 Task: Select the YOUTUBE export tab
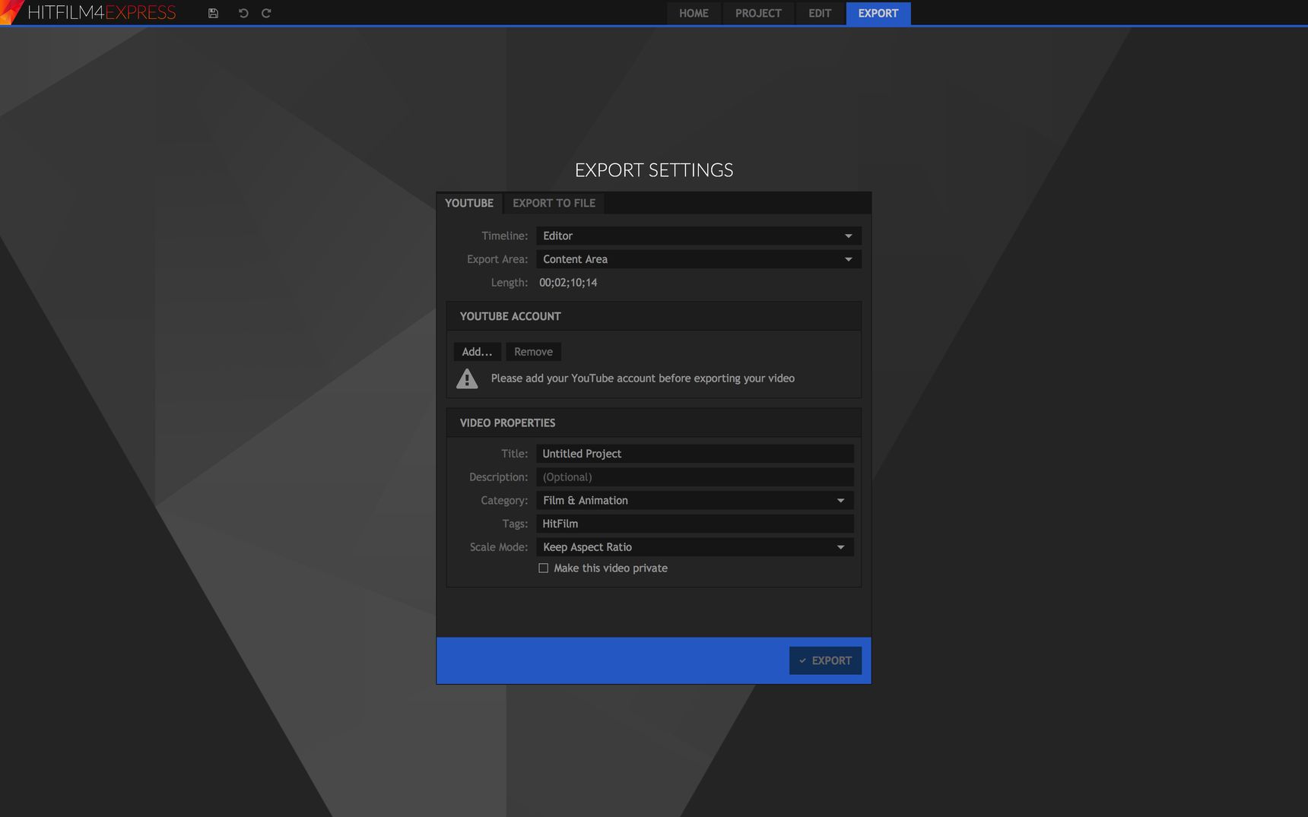469,203
